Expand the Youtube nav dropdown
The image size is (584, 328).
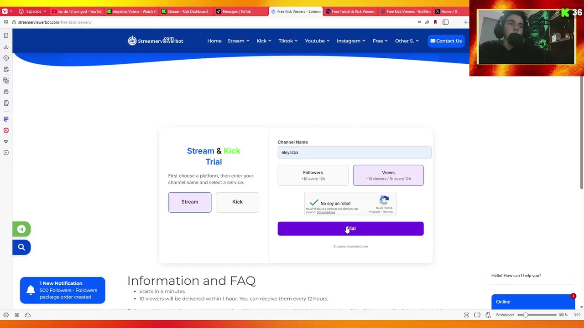tap(318, 41)
